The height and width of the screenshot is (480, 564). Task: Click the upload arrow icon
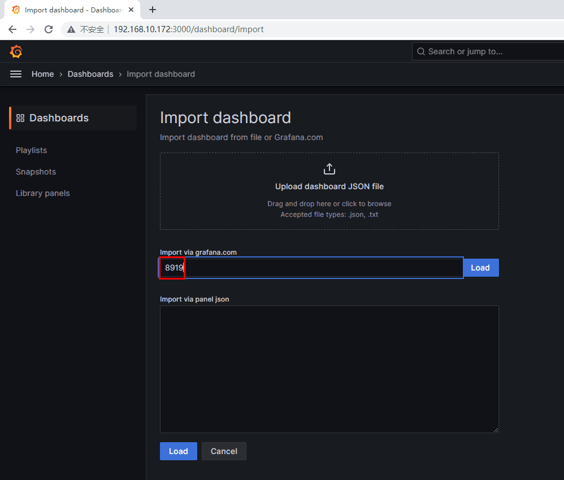point(329,169)
